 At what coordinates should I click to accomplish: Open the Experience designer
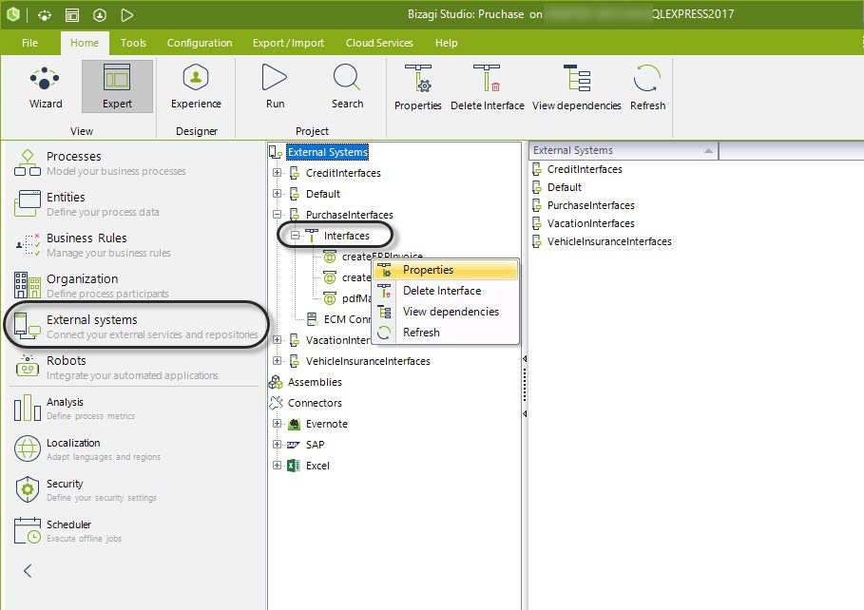[x=196, y=87]
